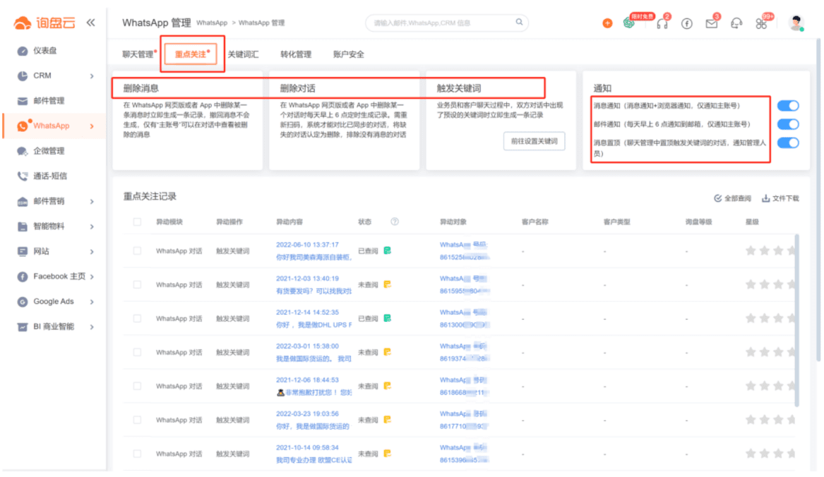Turn off the 消息通知 toggle
824x477 pixels.
[x=787, y=106]
